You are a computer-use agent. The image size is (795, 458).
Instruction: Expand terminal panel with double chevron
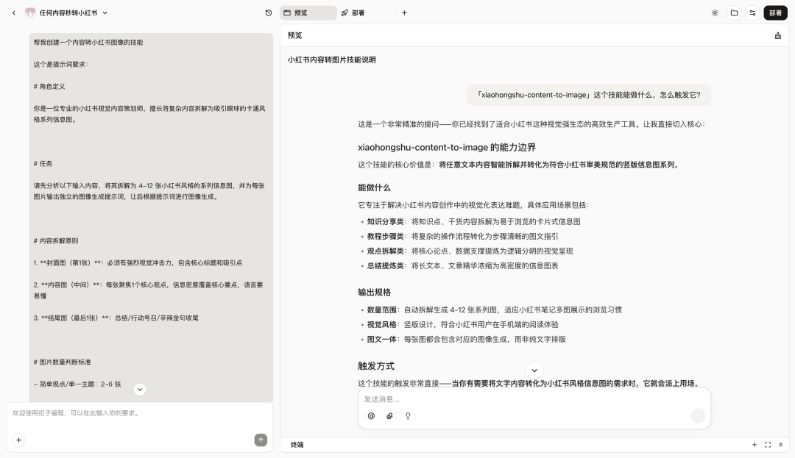[x=780, y=445]
